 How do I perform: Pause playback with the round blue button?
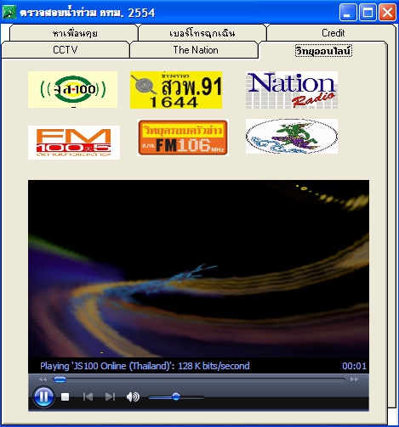point(43,396)
